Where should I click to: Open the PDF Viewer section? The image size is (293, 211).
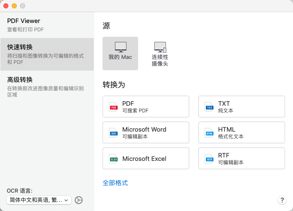(x=47, y=25)
